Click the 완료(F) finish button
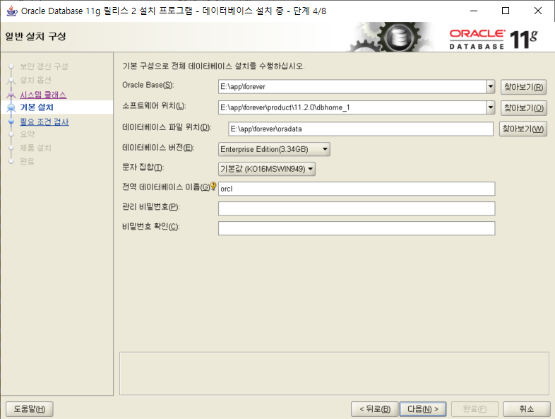 pos(475,409)
